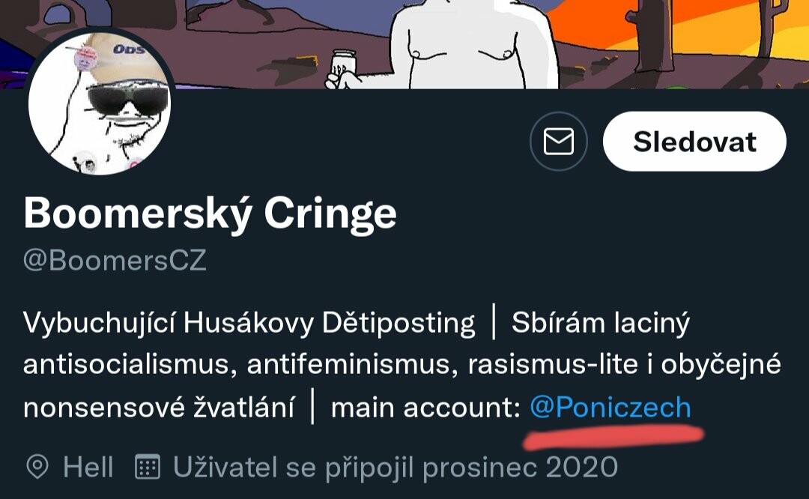Click the black sunglasses in the avatar

pos(128,98)
